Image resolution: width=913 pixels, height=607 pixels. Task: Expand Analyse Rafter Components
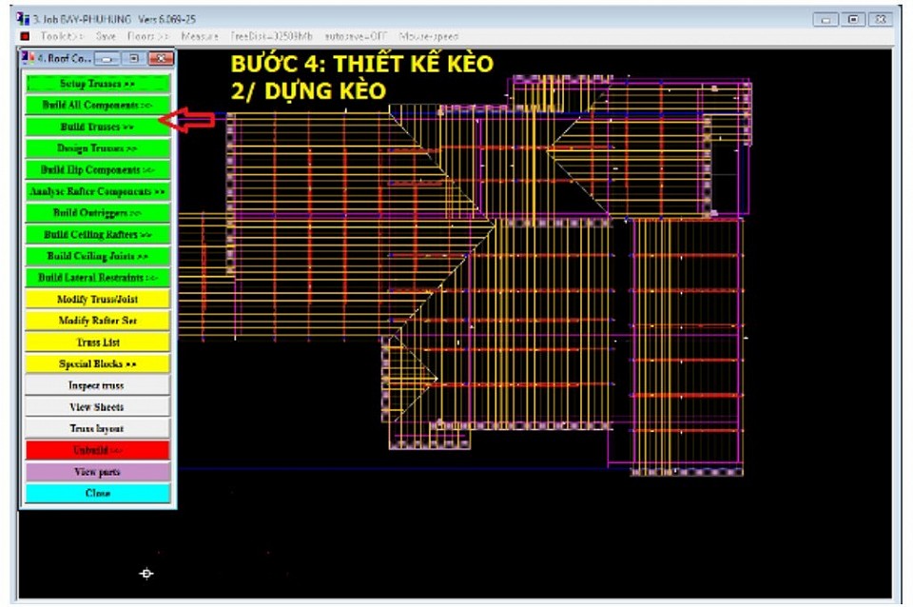pos(96,191)
